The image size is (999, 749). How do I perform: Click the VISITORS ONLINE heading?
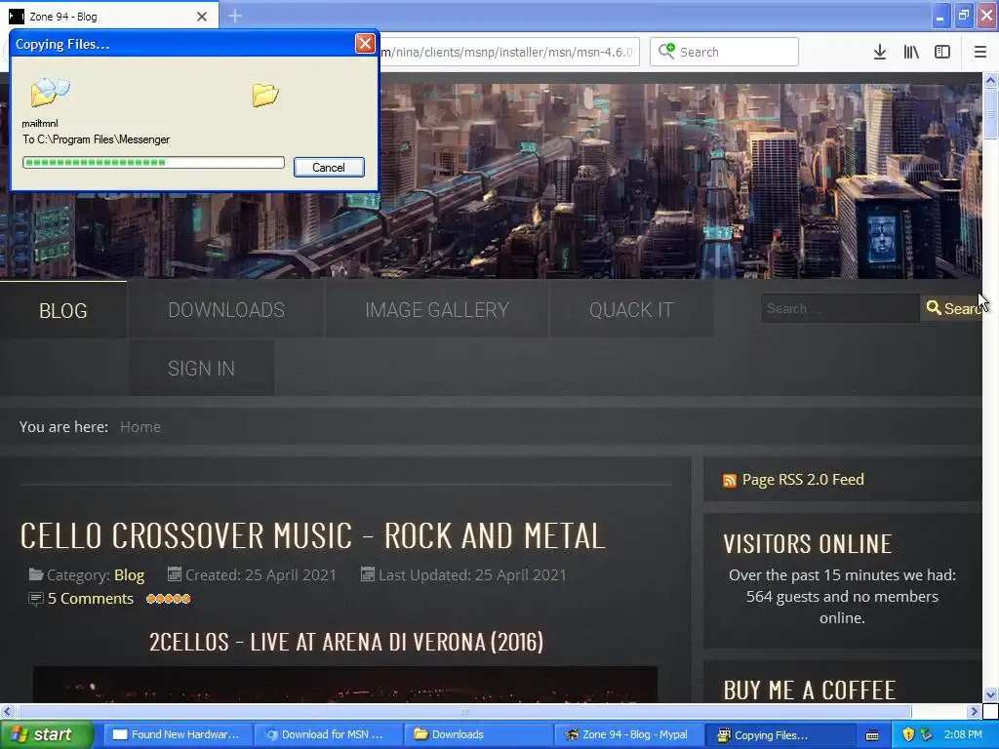pos(808,544)
